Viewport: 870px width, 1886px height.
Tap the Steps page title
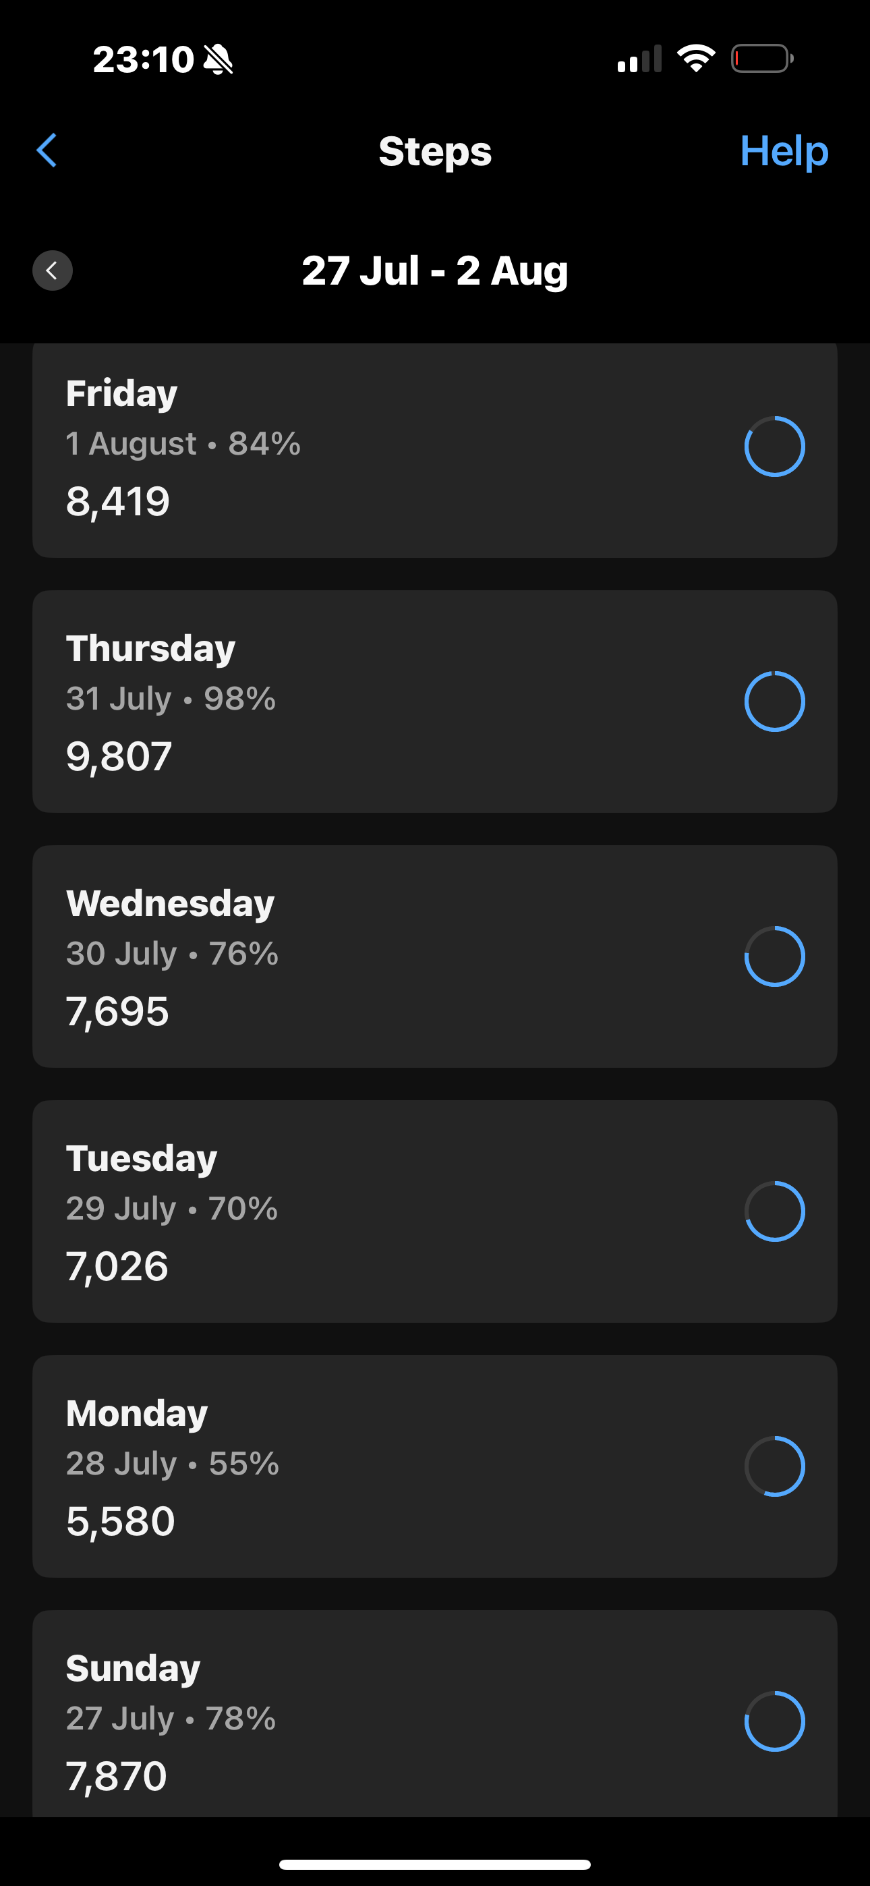(435, 152)
